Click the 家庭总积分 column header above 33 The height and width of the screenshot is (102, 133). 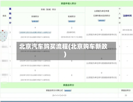[x=126, y=91]
